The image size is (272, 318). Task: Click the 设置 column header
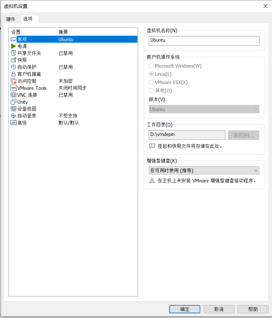point(33,32)
